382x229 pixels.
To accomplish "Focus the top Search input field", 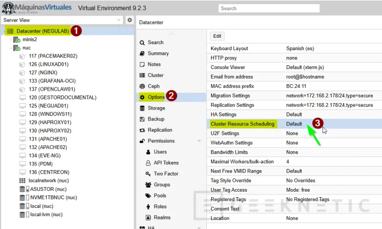I will pos(269,8).
